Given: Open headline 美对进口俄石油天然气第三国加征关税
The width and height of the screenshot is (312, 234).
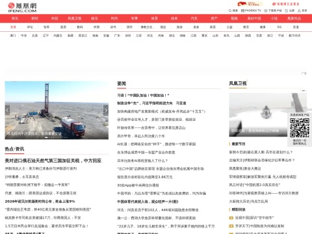Looking at the screenshot, I should coord(53,161).
